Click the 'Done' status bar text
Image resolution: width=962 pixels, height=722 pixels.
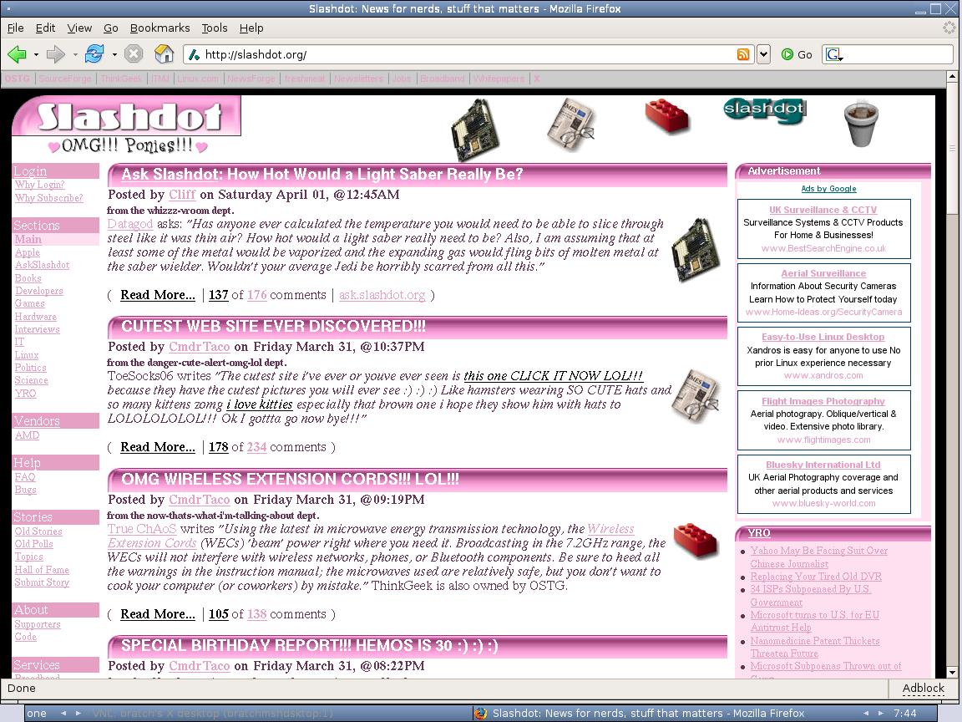[22, 689]
